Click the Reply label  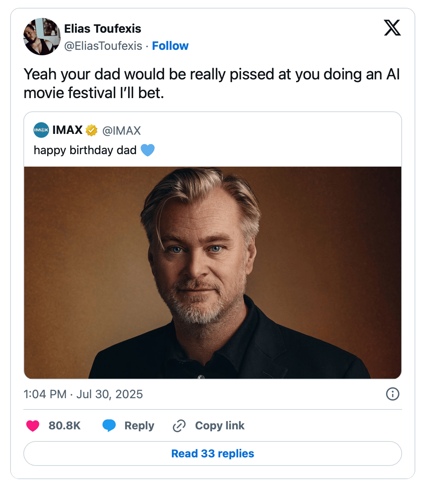click(139, 425)
